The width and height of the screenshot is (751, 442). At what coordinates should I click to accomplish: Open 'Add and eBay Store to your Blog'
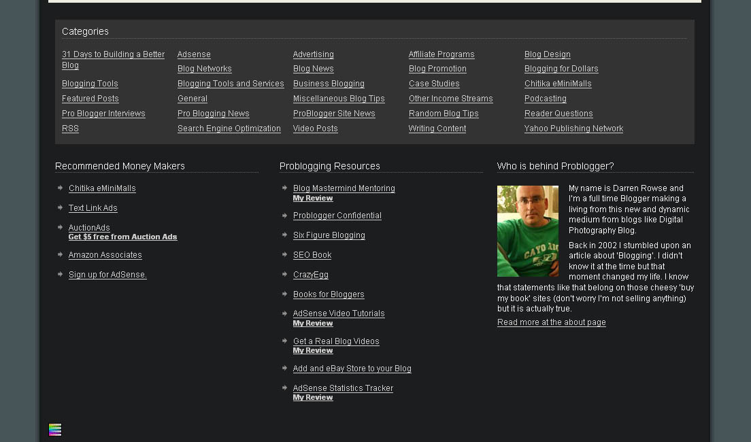coord(352,369)
